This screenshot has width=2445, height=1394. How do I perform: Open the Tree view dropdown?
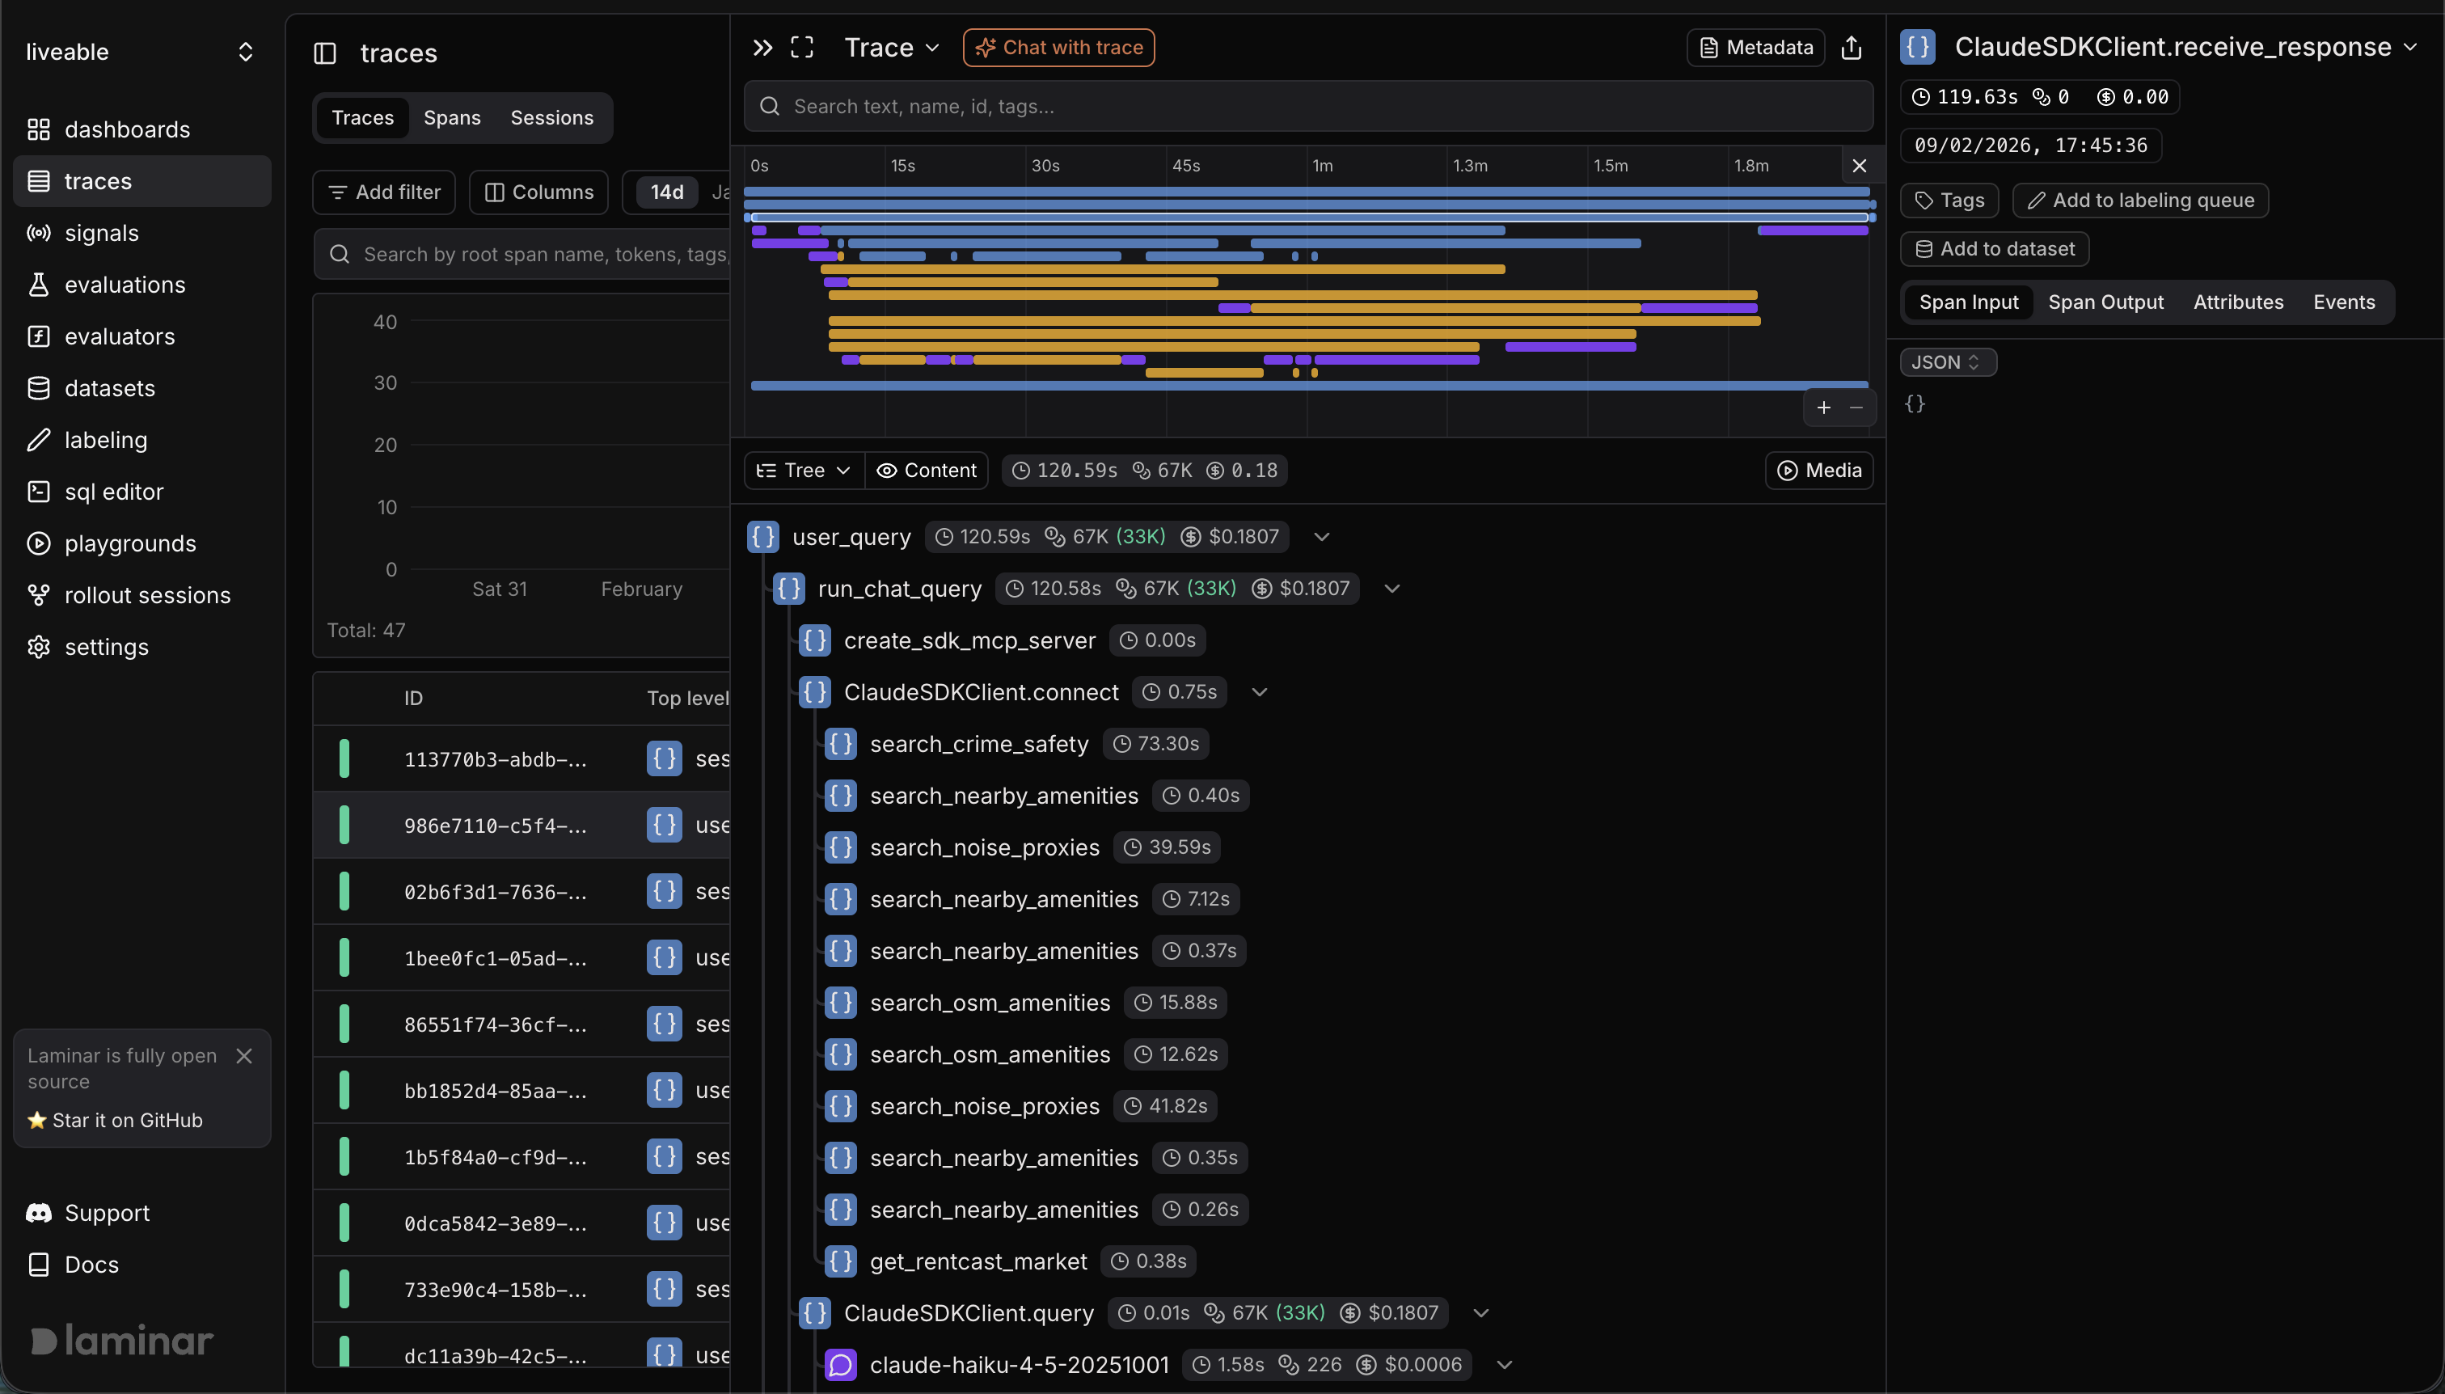803,470
